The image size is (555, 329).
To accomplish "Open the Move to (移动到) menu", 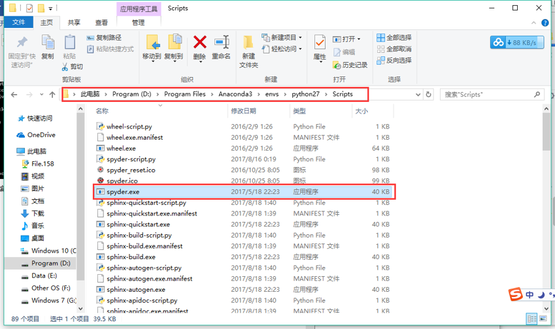I will 152,48.
